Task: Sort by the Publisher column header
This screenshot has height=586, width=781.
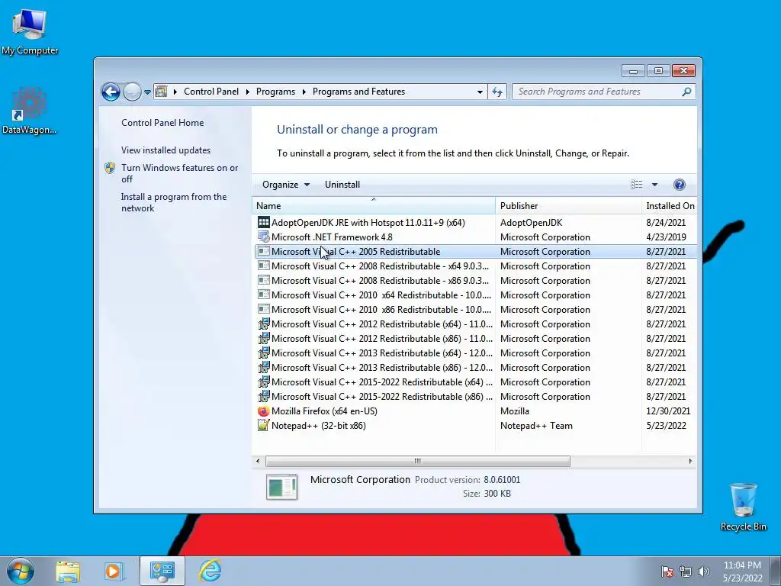Action: pos(568,205)
